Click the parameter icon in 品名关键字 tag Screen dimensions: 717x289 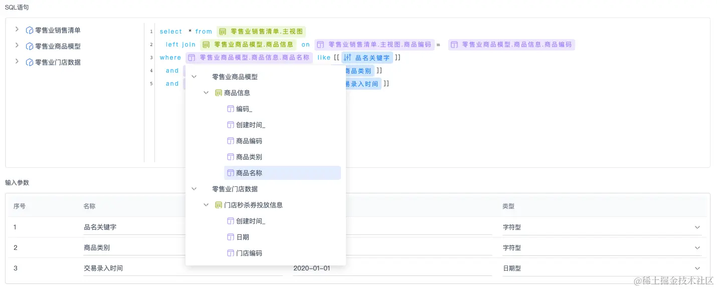347,58
